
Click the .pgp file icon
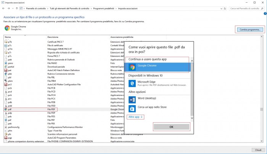tap(6, 138)
